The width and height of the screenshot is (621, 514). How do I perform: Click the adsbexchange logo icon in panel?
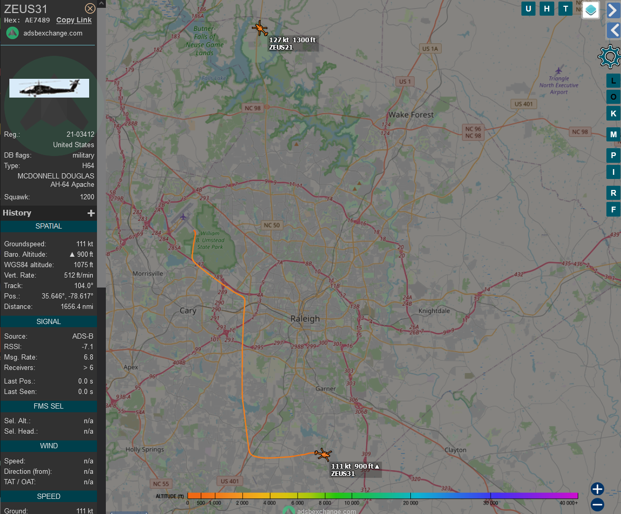(13, 33)
